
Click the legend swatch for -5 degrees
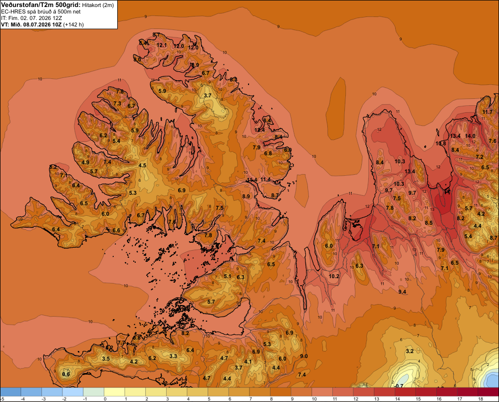coord(11,392)
